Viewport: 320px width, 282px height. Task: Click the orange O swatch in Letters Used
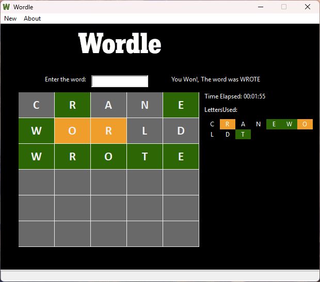click(305, 124)
